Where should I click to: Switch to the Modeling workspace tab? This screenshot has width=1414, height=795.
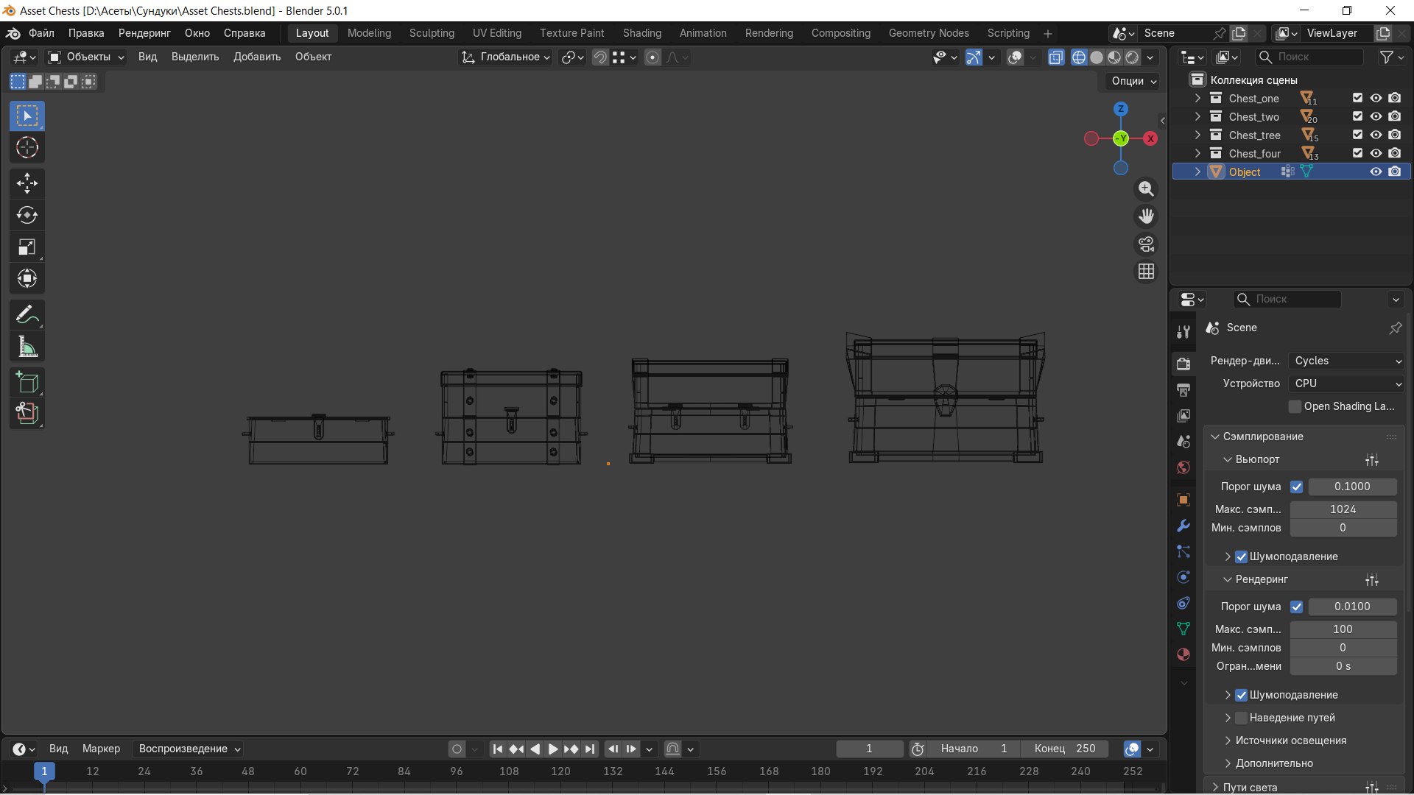coord(369,33)
